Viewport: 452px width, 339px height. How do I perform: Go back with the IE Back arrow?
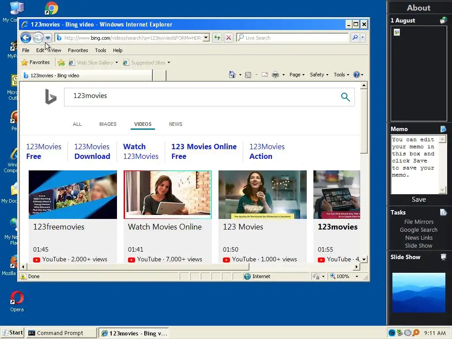[x=26, y=38]
